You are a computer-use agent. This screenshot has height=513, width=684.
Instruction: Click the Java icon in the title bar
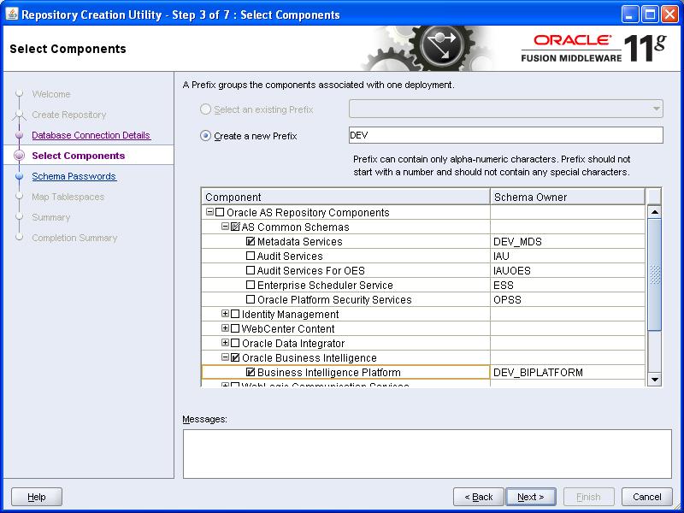(x=12, y=15)
